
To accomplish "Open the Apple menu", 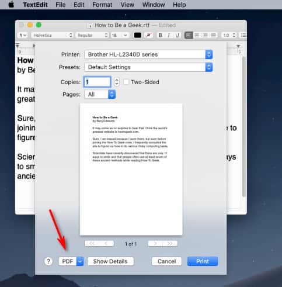I will tap(11, 5).
